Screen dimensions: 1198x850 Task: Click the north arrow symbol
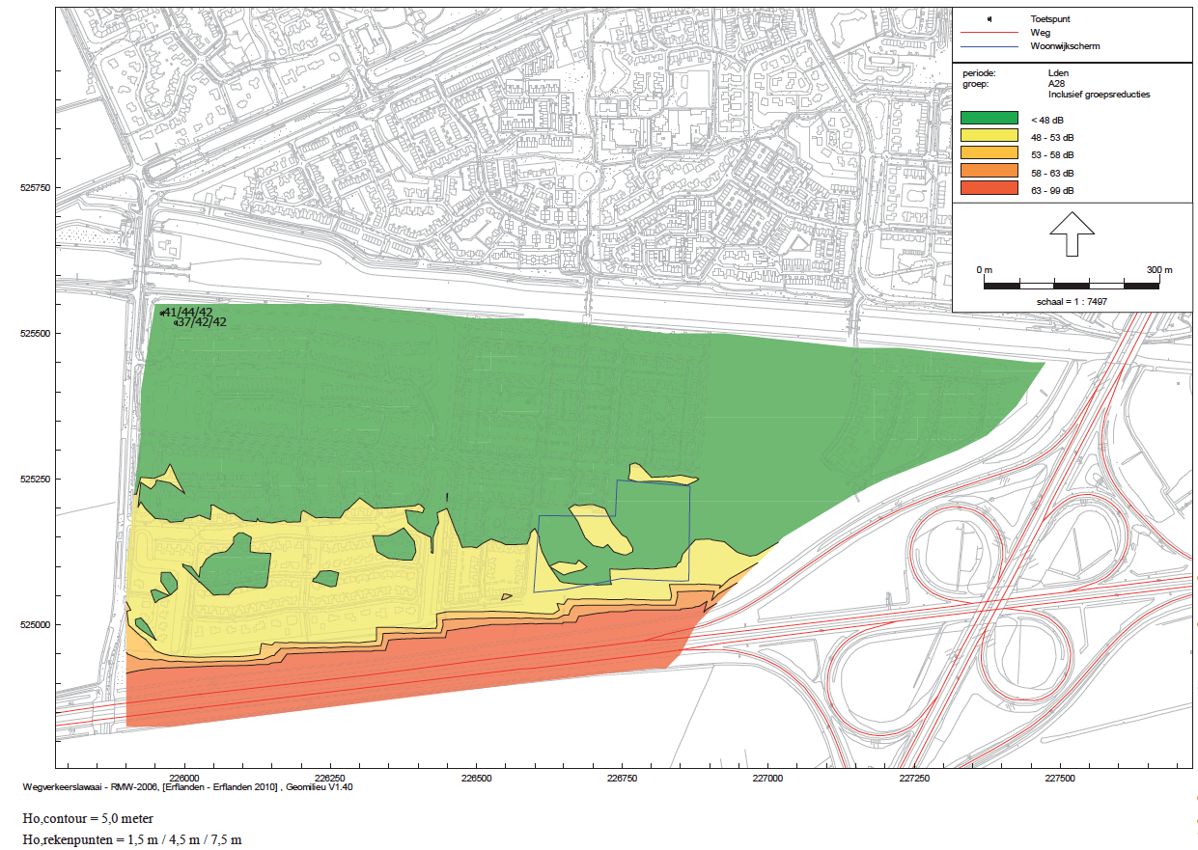(1072, 234)
